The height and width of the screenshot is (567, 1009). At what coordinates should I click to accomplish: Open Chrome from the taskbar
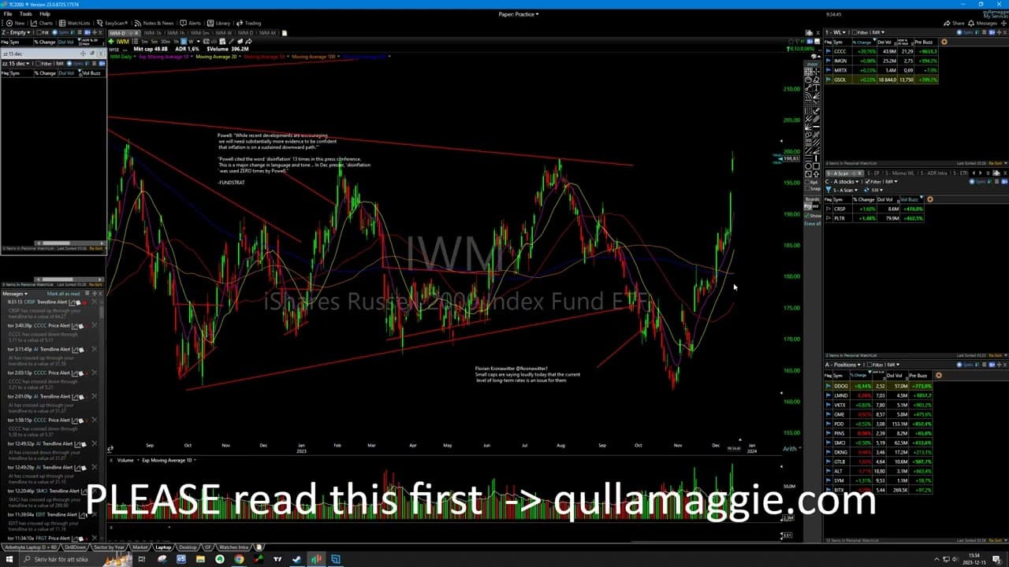tap(239, 560)
